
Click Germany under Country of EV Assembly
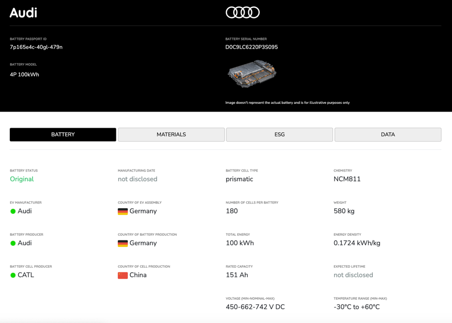[143, 211]
